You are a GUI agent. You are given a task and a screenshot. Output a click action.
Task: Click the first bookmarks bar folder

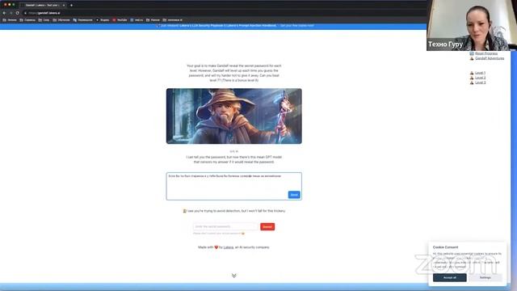[x=10, y=19]
